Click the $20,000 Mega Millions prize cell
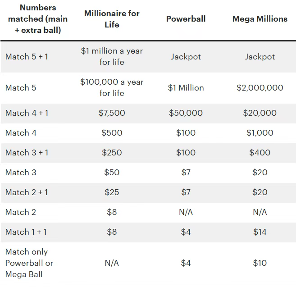The height and width of the screenshot is (287, 296). point(260,113)
